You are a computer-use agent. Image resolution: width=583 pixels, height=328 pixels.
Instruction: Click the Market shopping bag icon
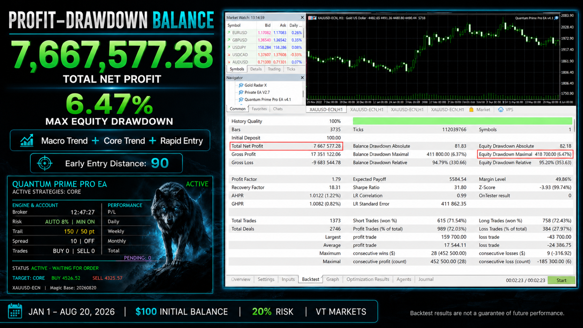pos(471,109)
